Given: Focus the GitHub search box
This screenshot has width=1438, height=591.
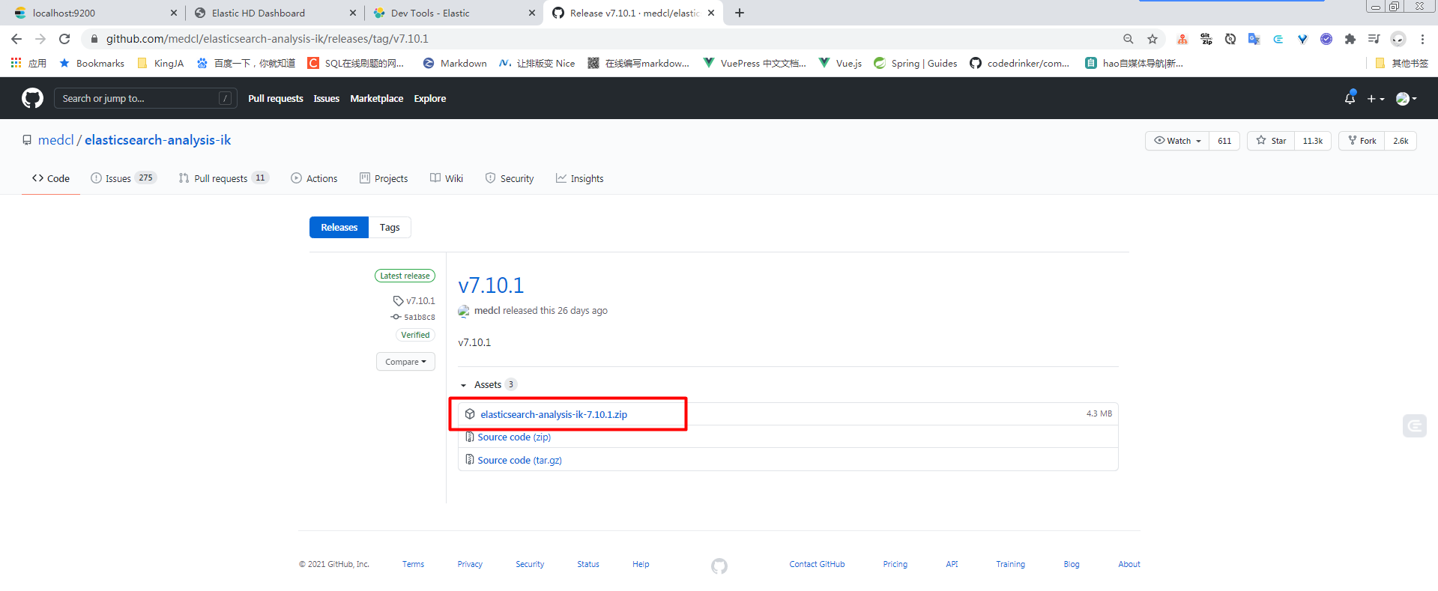Looking at the screenshot, I should pyautogui.click(x=145, y=98).
